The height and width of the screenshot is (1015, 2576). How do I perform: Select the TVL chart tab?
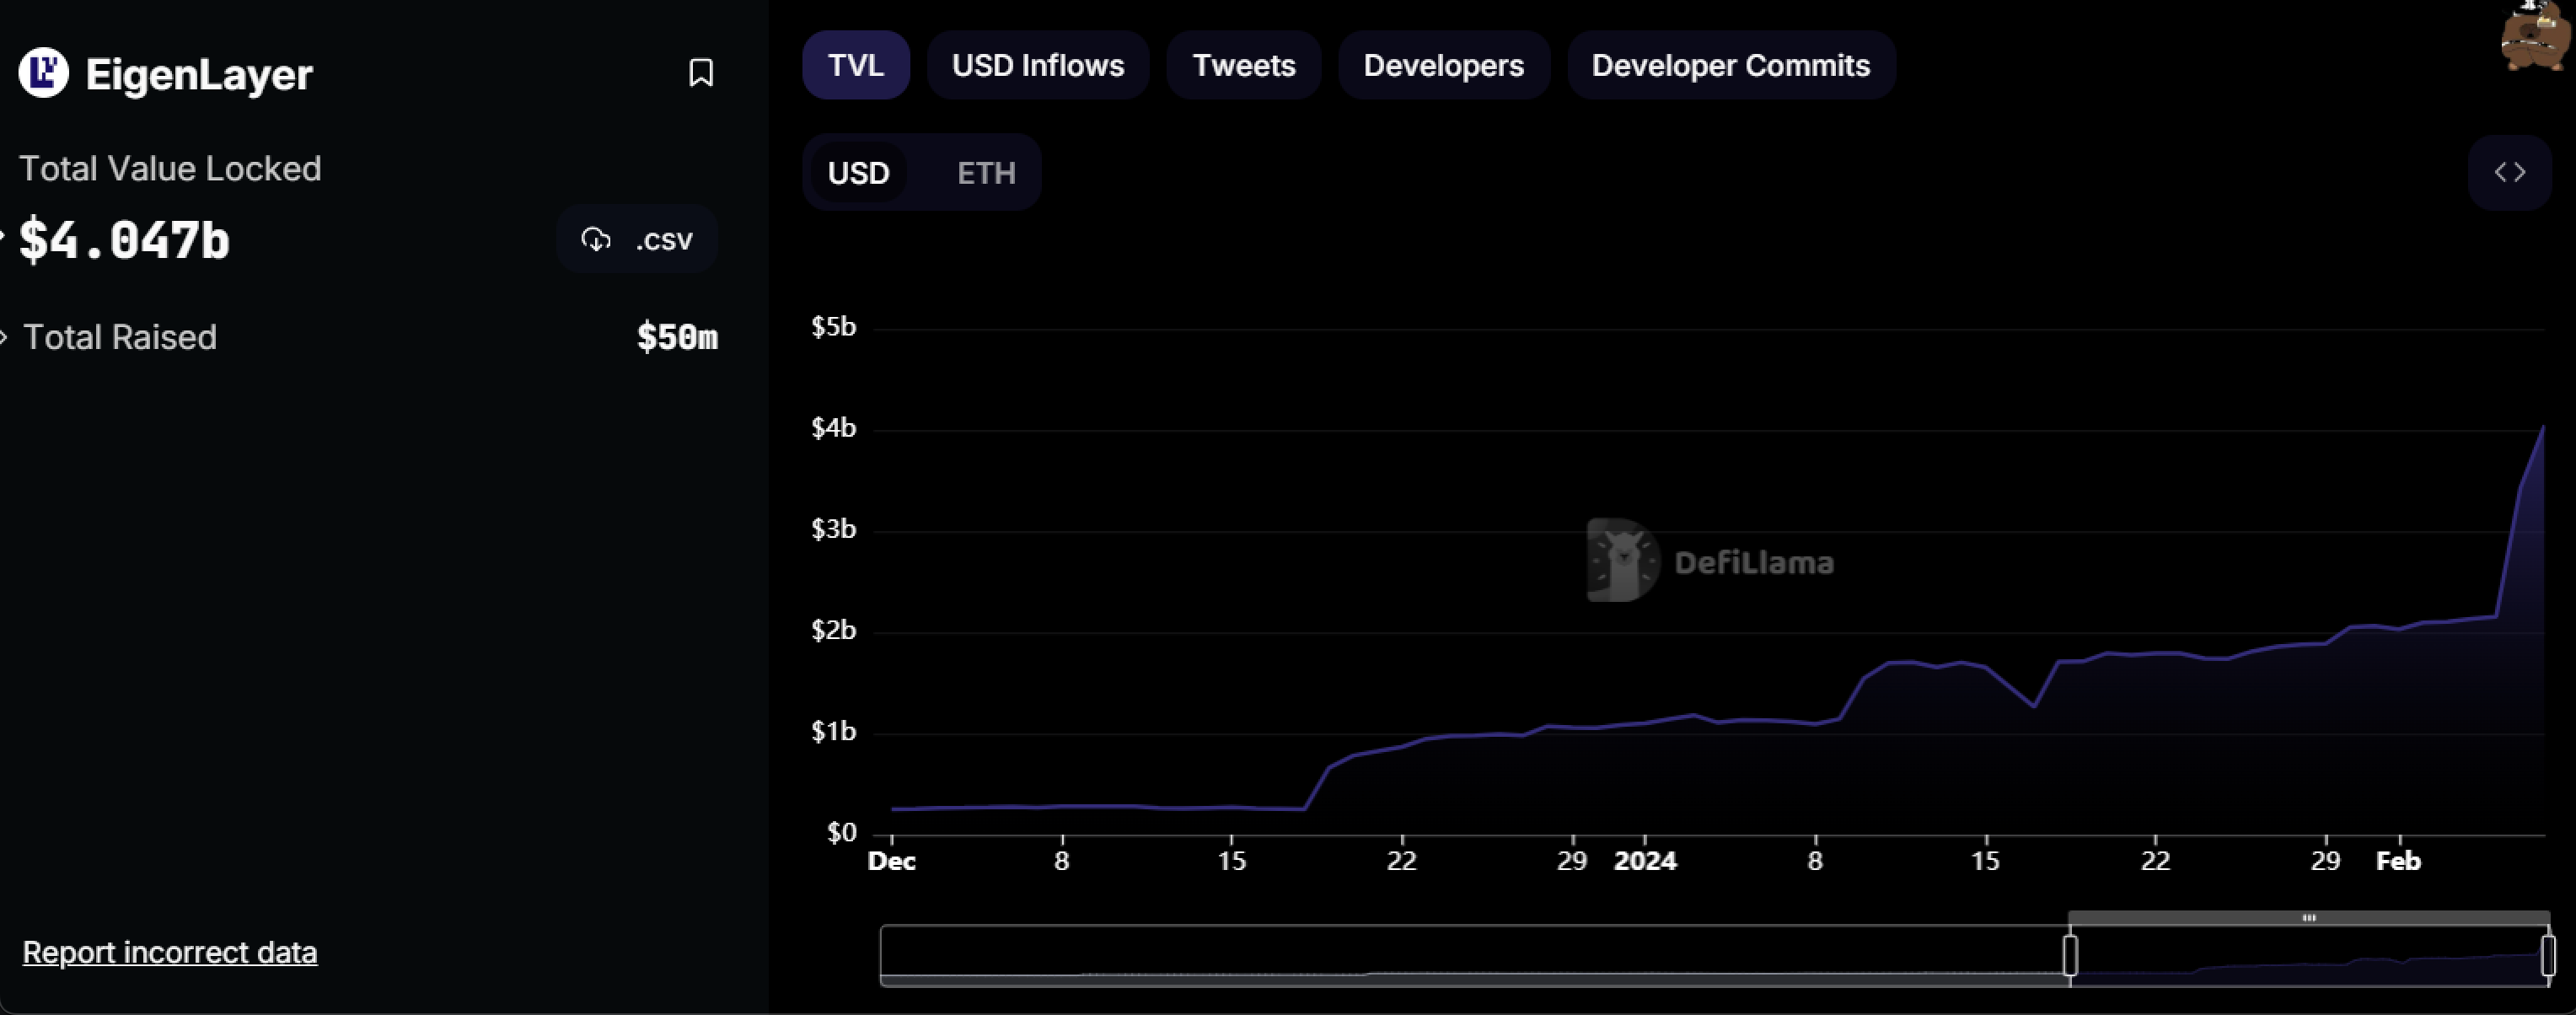855,66
